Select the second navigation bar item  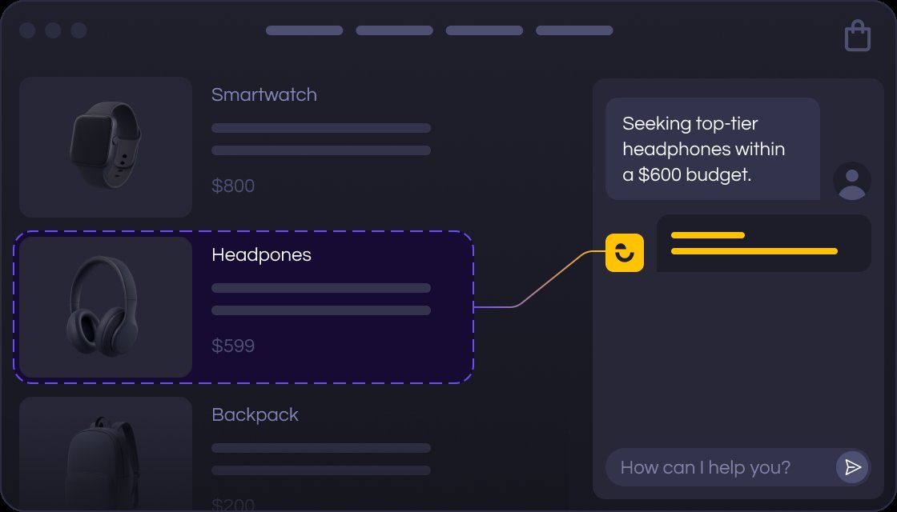pyautogui.click(x=394, y=31)
